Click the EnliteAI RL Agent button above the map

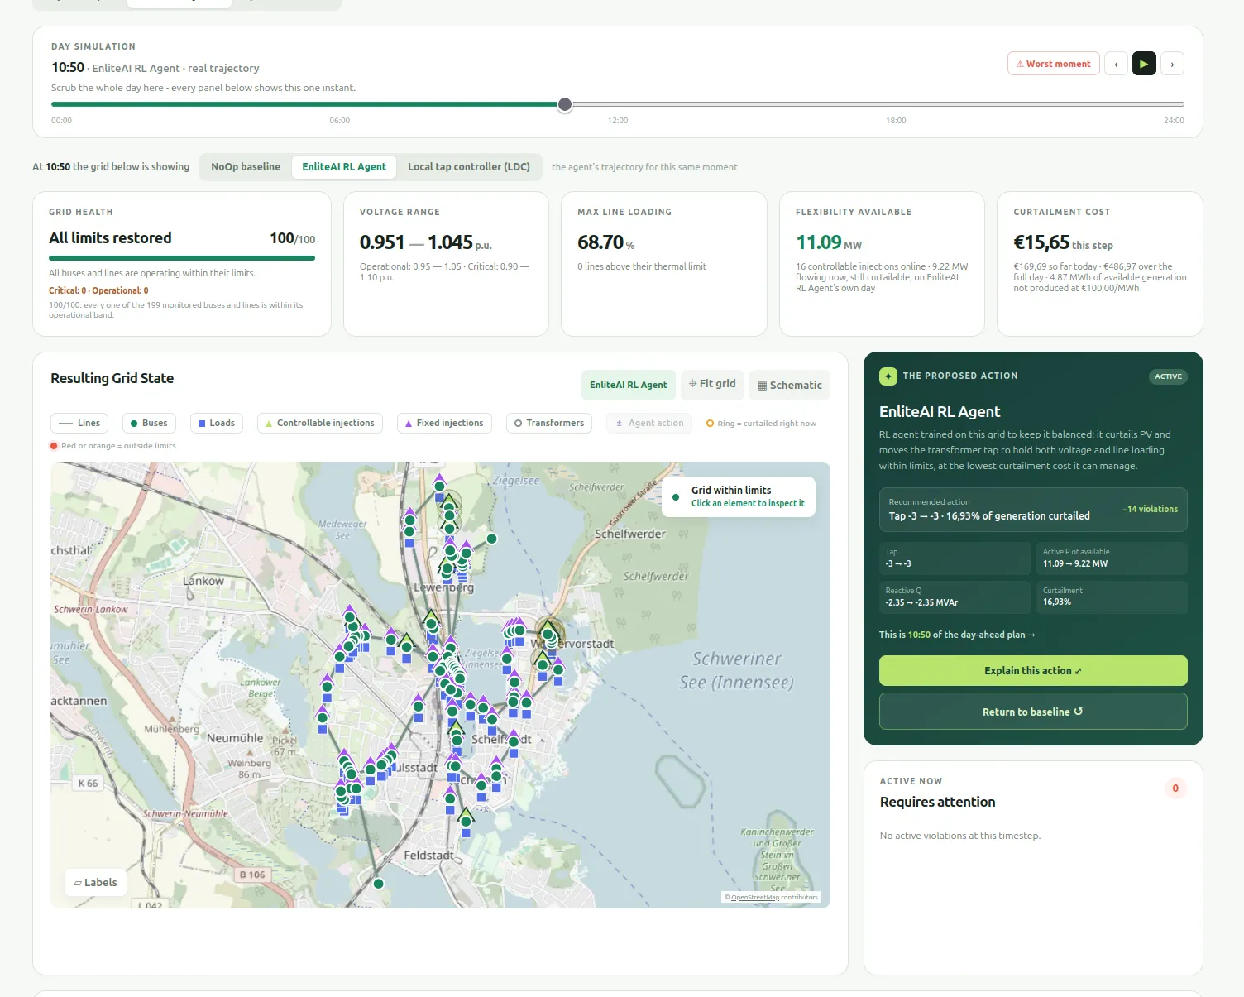629,385
